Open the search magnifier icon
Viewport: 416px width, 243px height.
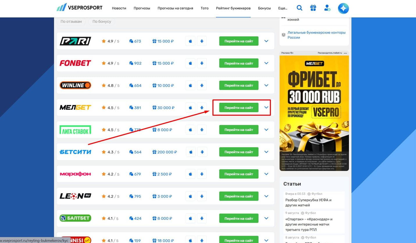point(299,8)
